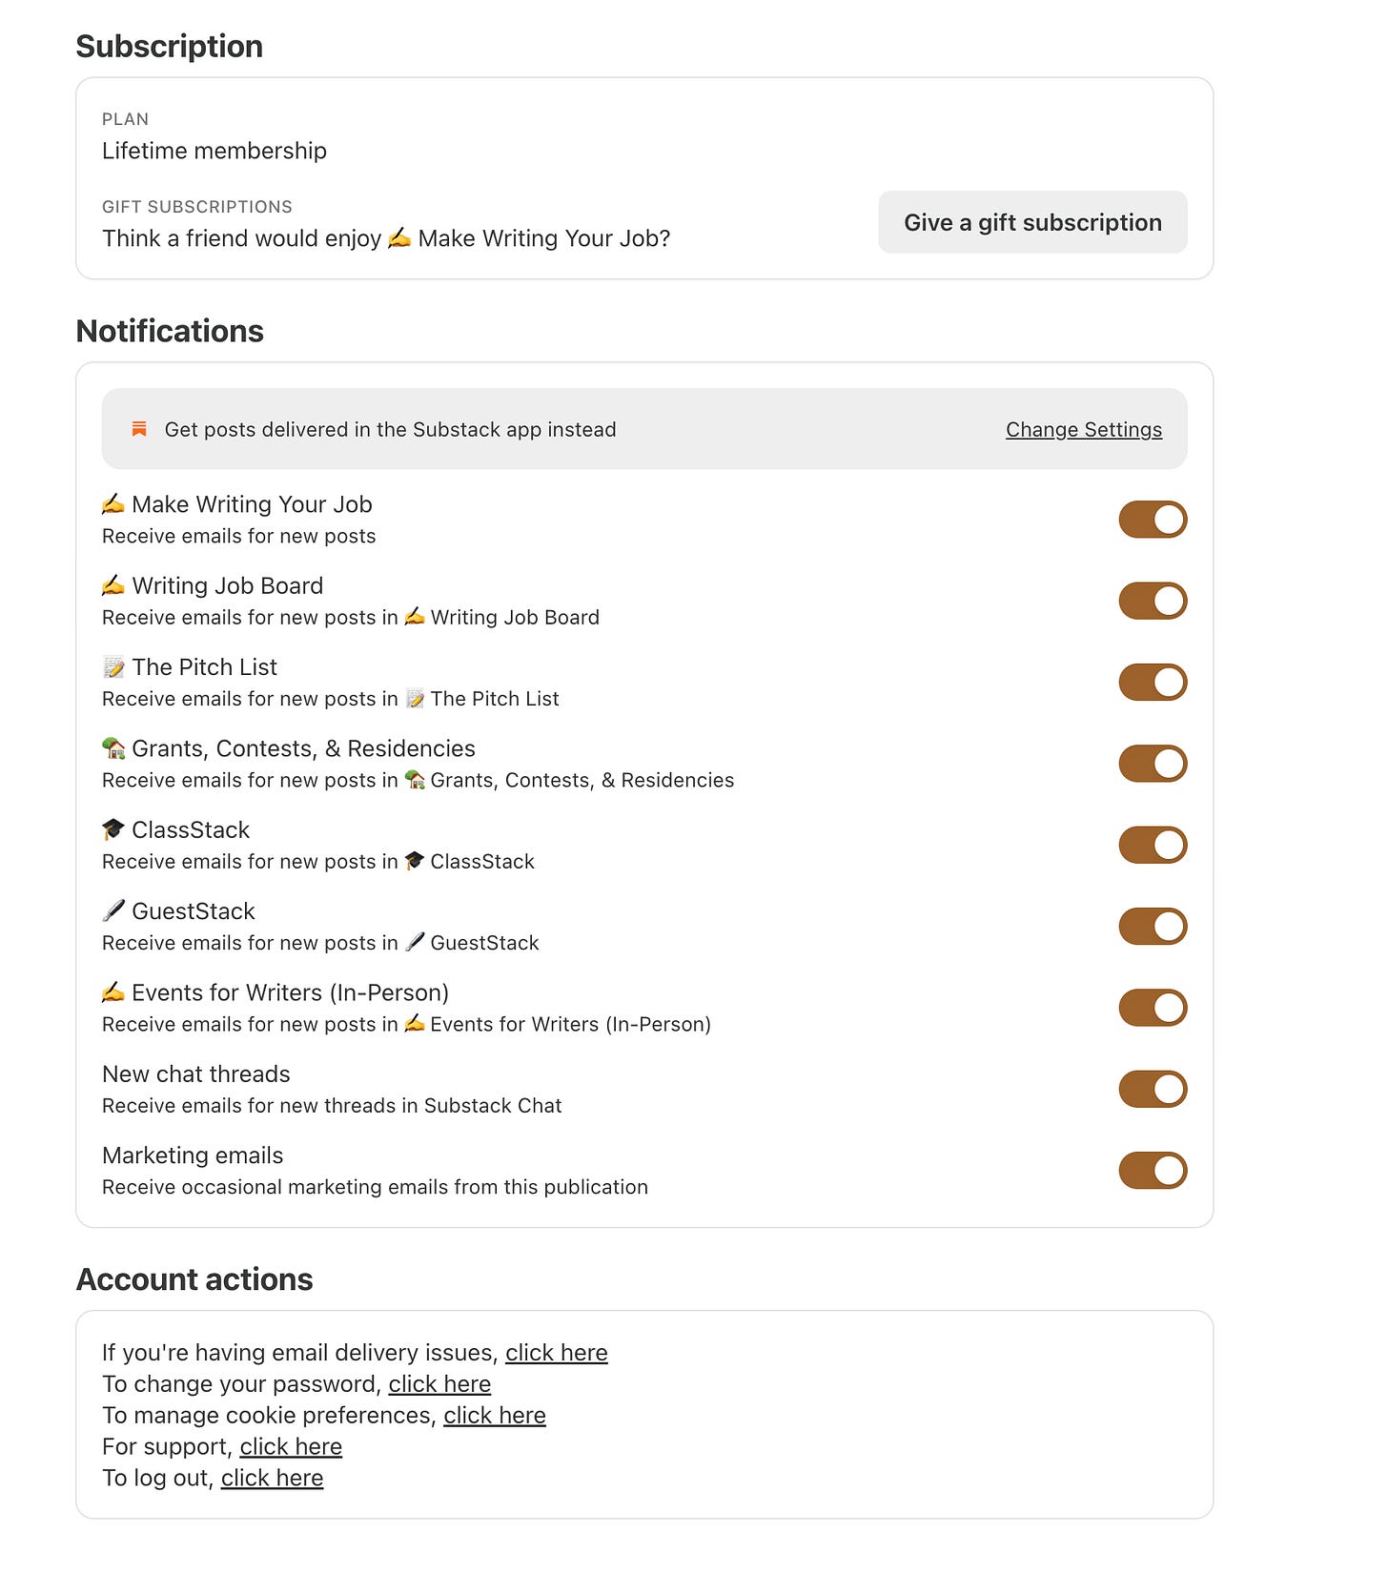The image size is (1388, 1574).
Task: Click the pen icon next to GuestStack heading
Action: point(113,910)
